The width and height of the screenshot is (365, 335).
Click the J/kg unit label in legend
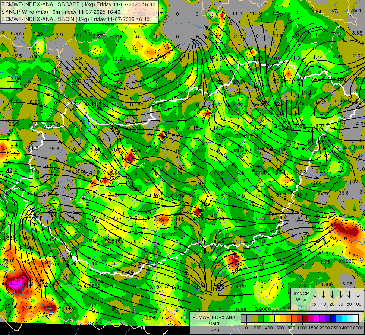coord(215,329)
